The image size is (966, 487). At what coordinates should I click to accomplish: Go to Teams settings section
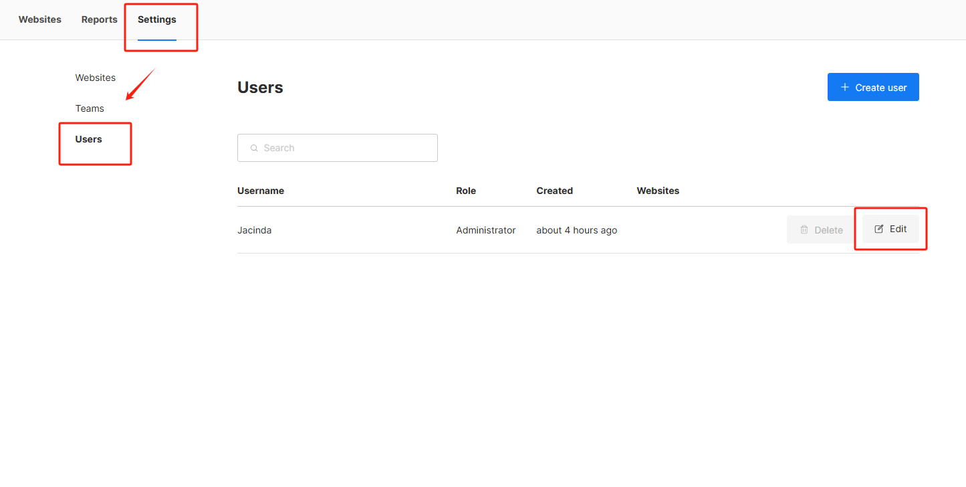pos(90,108)
